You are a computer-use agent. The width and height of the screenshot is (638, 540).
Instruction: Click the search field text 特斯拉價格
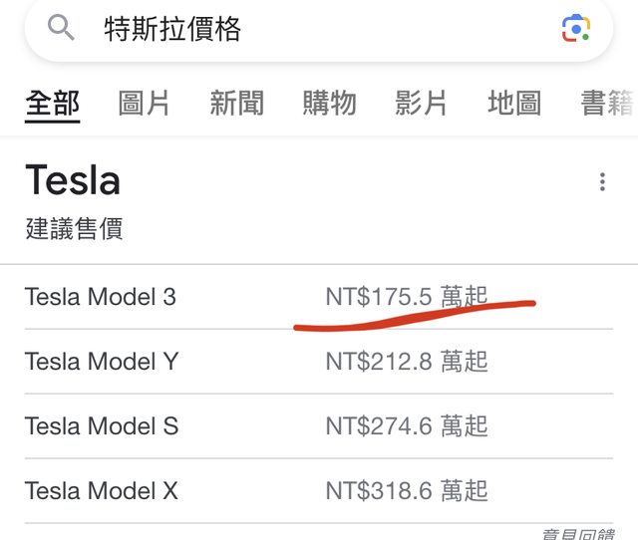(173, 29)
